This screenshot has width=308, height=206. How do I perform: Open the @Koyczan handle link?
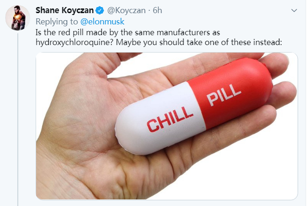[x=126, y=10]
